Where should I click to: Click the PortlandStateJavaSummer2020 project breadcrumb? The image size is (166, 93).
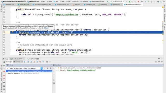pyautogui.click(x=13, y=2)
